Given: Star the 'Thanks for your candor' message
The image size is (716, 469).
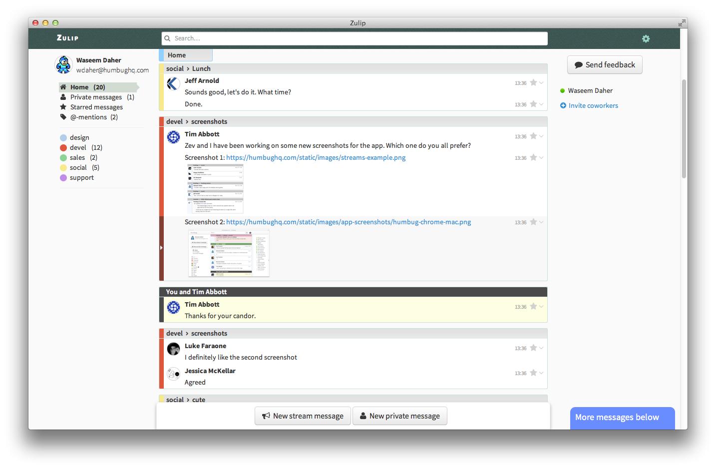Looking at the screenshot, I should click(x=533, y=306).
